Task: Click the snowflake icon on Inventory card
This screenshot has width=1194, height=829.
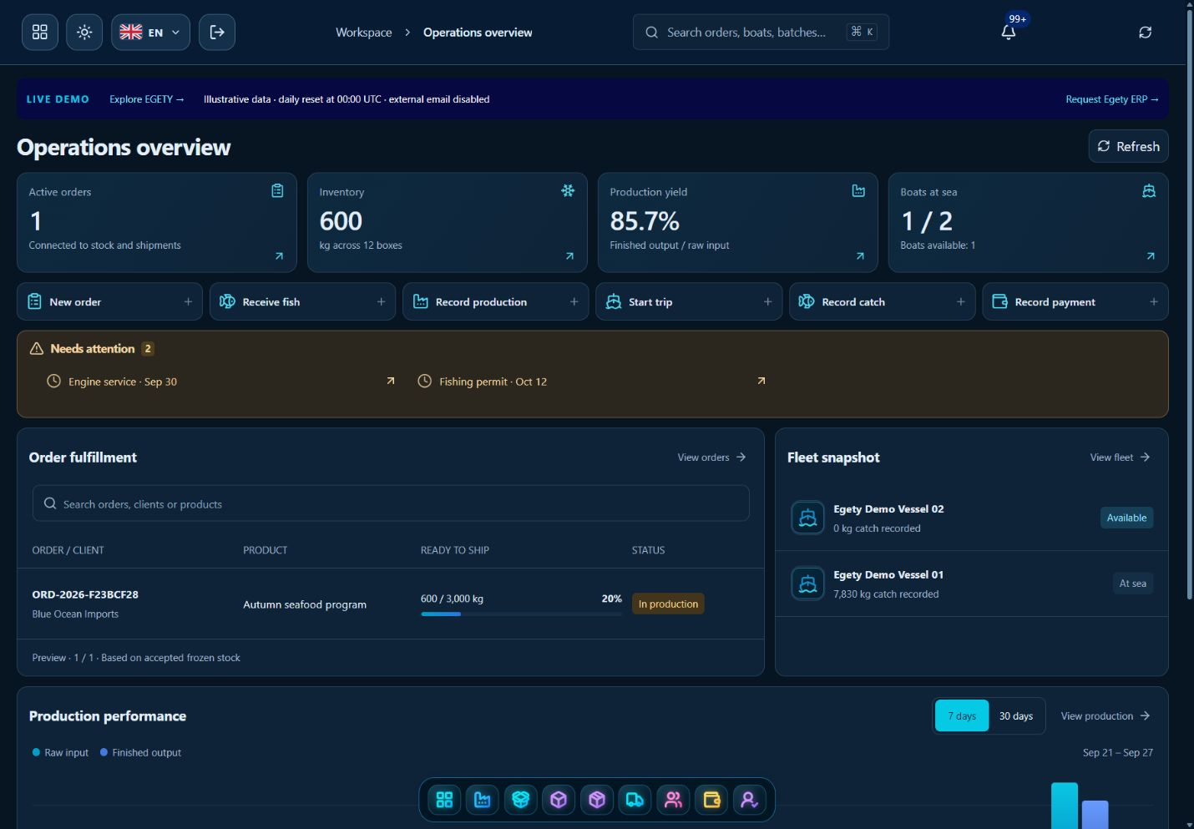Action: tap(568, 191)
